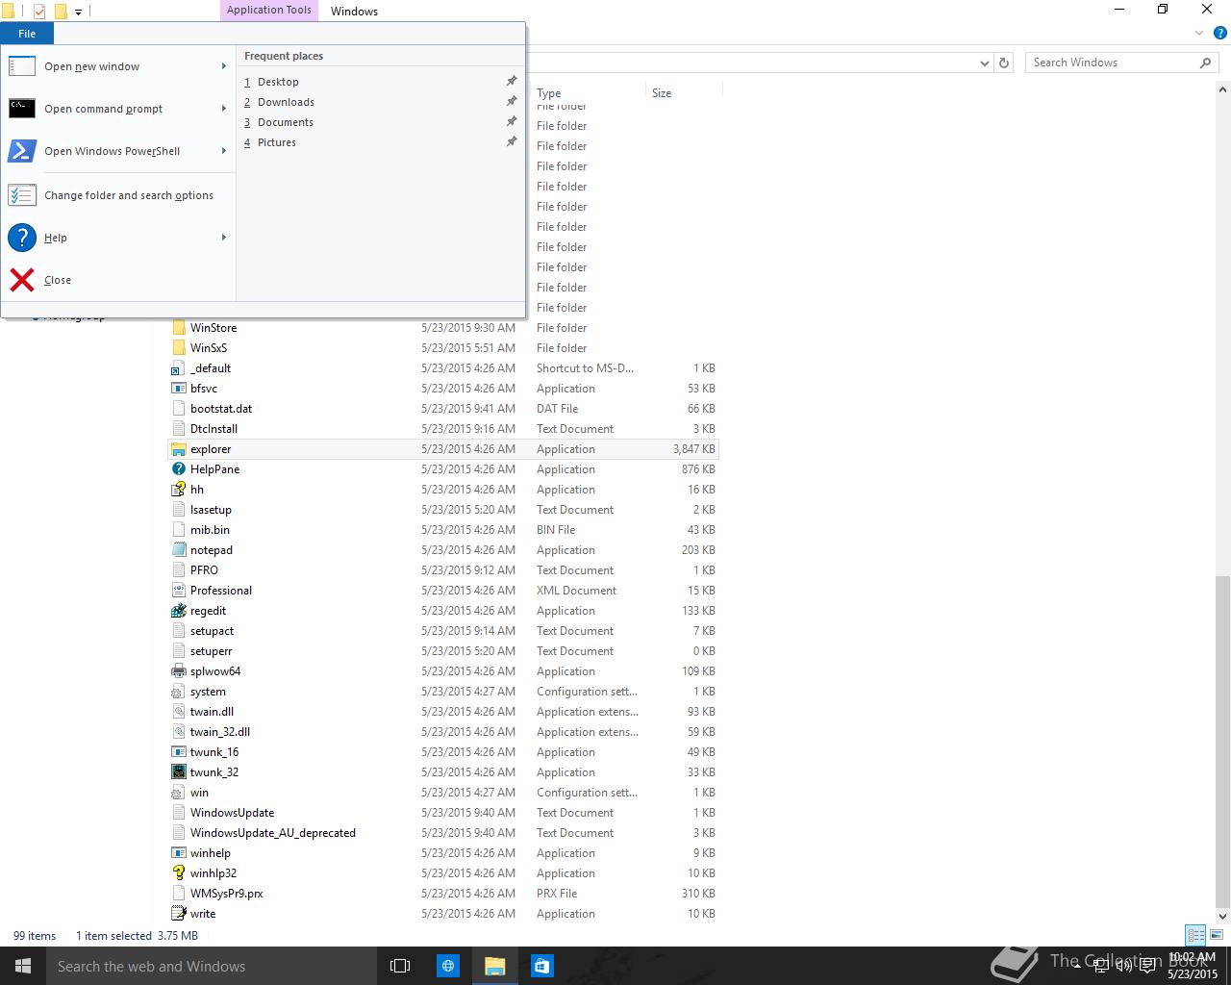Open Task View on taskbar

click(x=400, y=966)
